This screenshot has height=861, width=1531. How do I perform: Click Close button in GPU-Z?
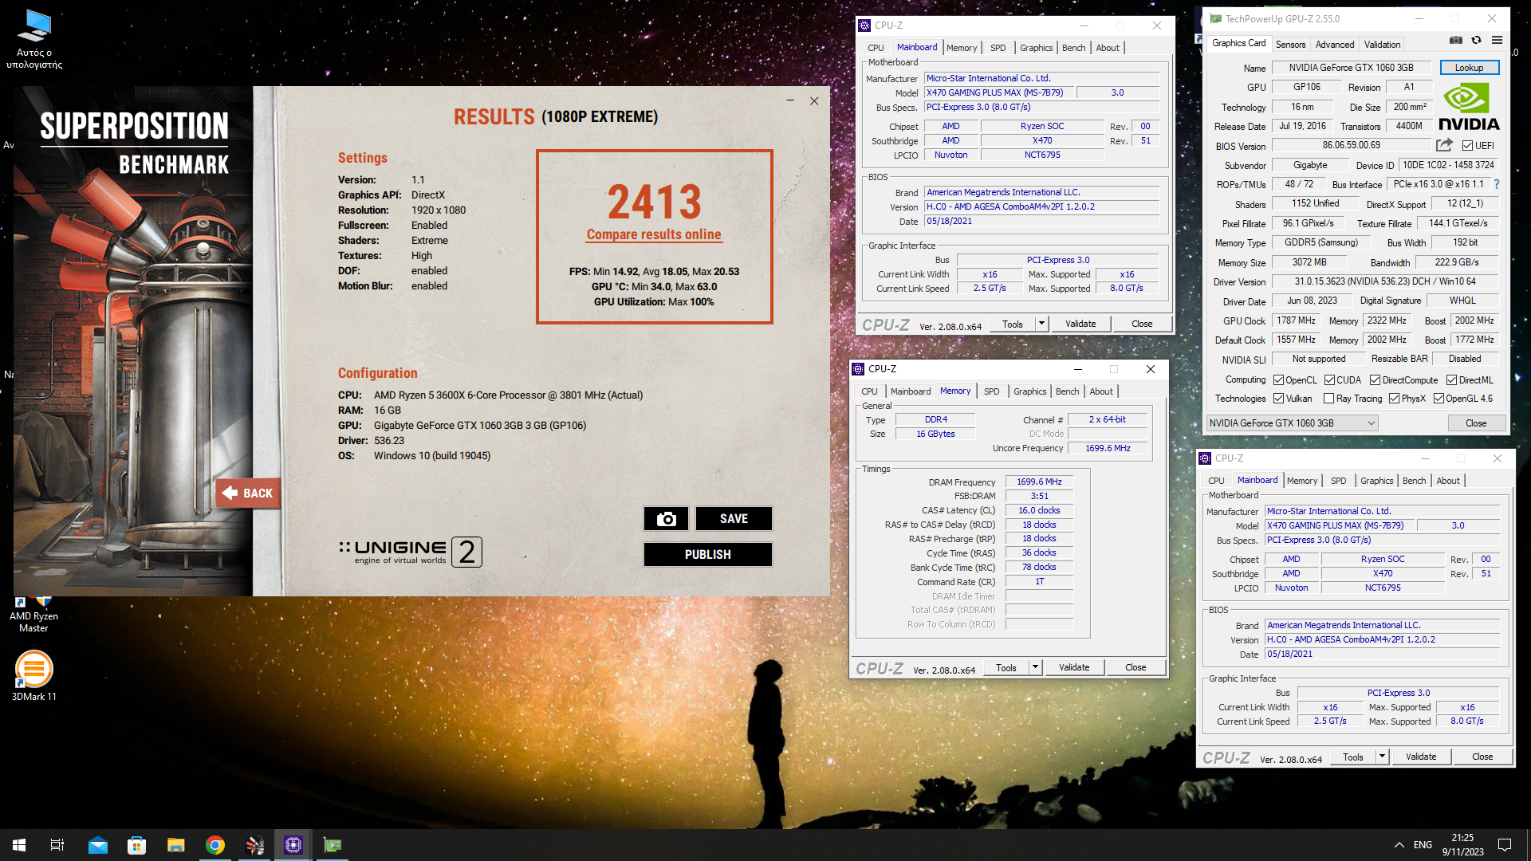(1476, 423)
